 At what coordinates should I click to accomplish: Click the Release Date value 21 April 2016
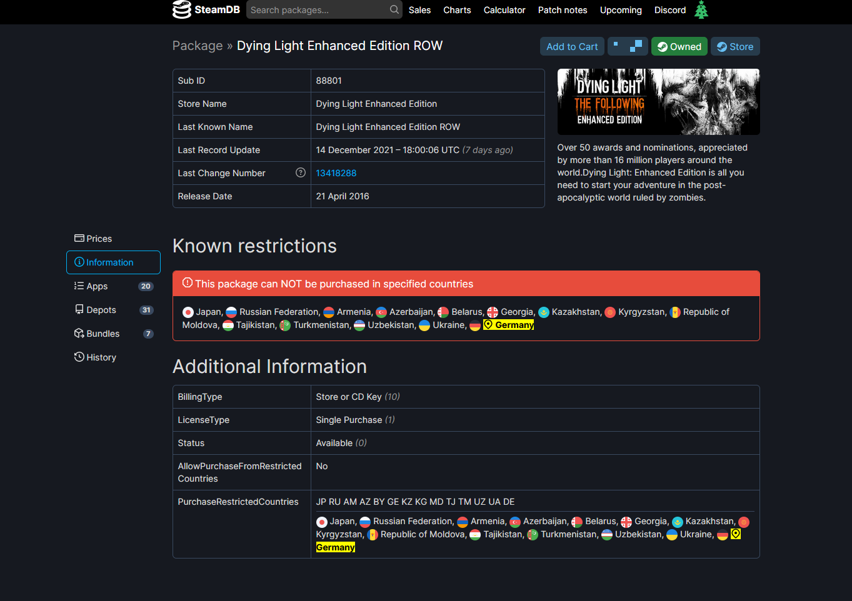(343, 196)
